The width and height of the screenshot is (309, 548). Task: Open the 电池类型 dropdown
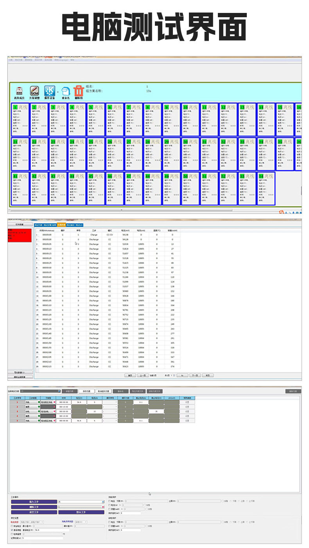[32, 522]
